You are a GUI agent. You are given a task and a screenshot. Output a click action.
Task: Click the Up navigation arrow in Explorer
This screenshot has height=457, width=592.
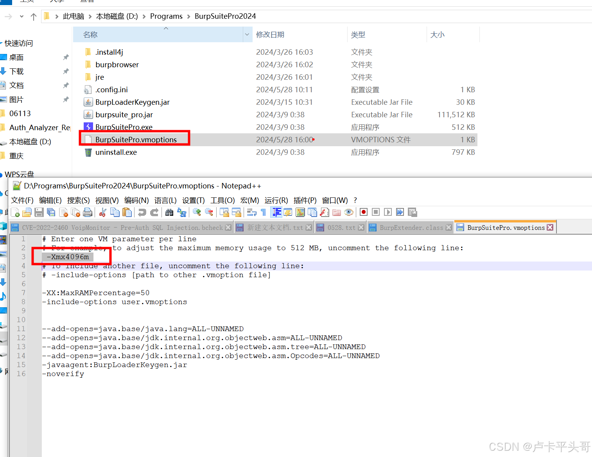[33, 16]
